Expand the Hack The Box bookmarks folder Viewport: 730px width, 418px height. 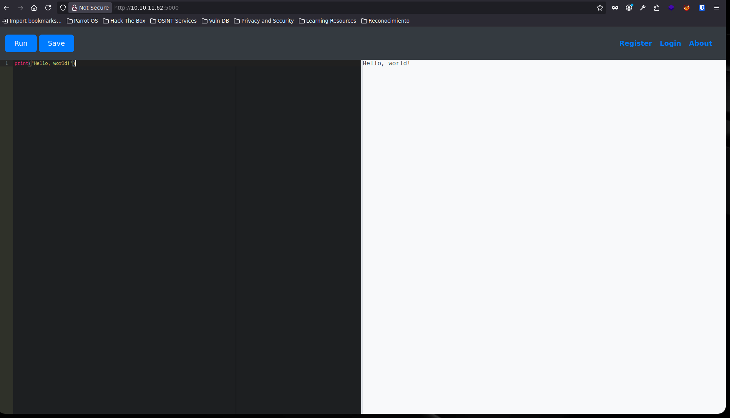coord(124,21)
